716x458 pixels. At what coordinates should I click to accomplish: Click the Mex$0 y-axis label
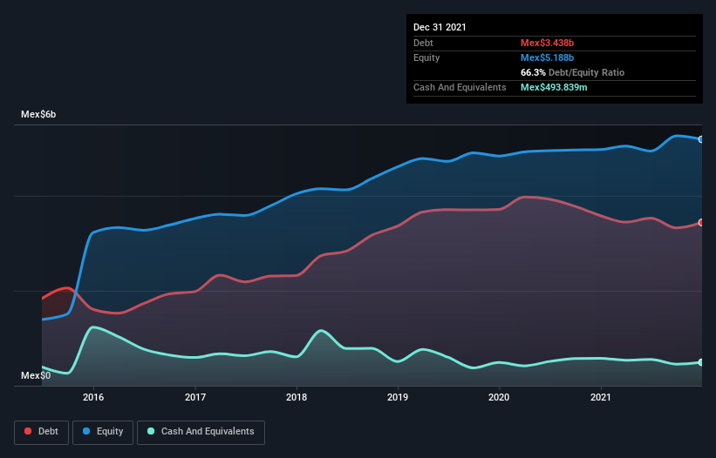pyautogui.click(x=36, y=375)
